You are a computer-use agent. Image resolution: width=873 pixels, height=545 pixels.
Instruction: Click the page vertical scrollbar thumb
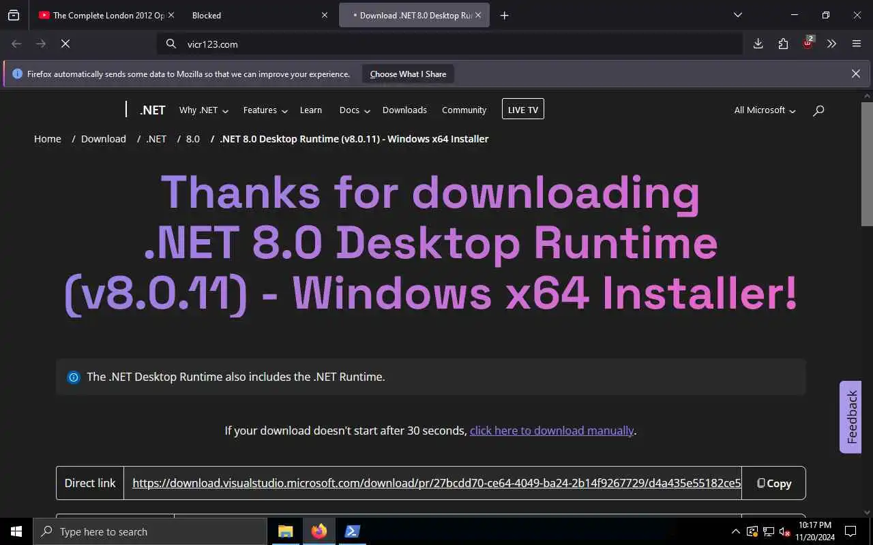pyautogui.click(x=867, y=163)
